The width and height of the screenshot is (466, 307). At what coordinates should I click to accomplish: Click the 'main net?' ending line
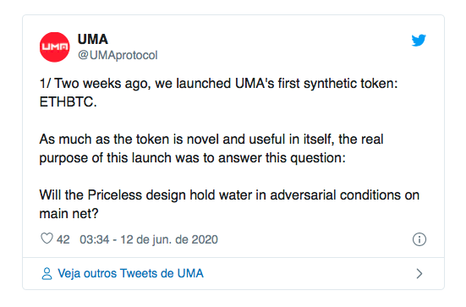(x=69, y=214)
